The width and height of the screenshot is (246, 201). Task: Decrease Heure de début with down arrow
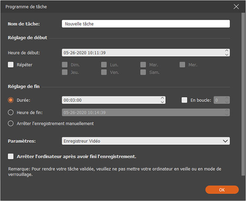point(227,54)
